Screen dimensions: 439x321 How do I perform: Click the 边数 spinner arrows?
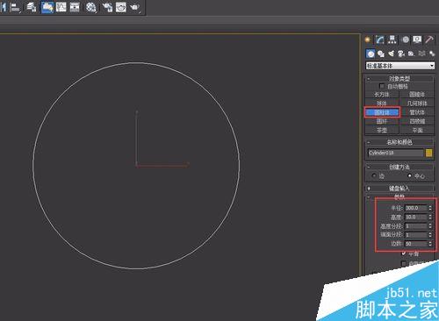click(x=430, y=244)
